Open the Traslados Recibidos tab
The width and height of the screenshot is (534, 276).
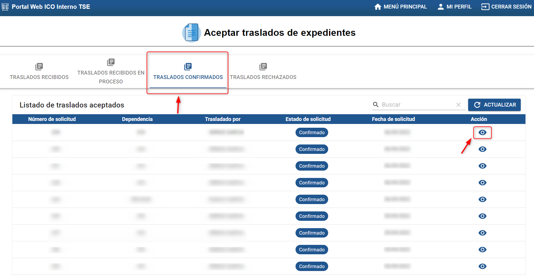(39, 71)
